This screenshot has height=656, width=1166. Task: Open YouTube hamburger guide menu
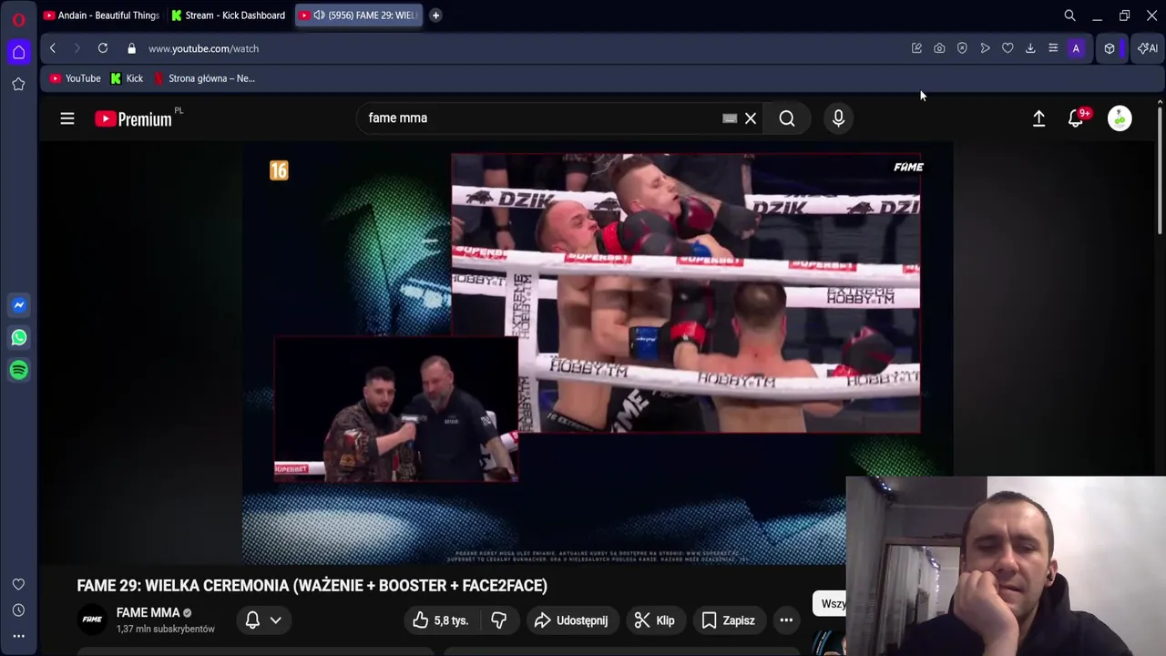pyautogui.click(x=67, y=118)
